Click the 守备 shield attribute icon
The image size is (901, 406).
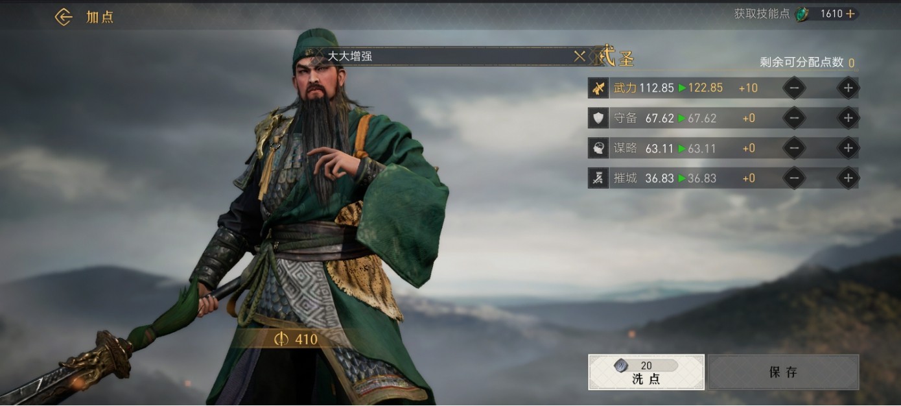(598, 118)
